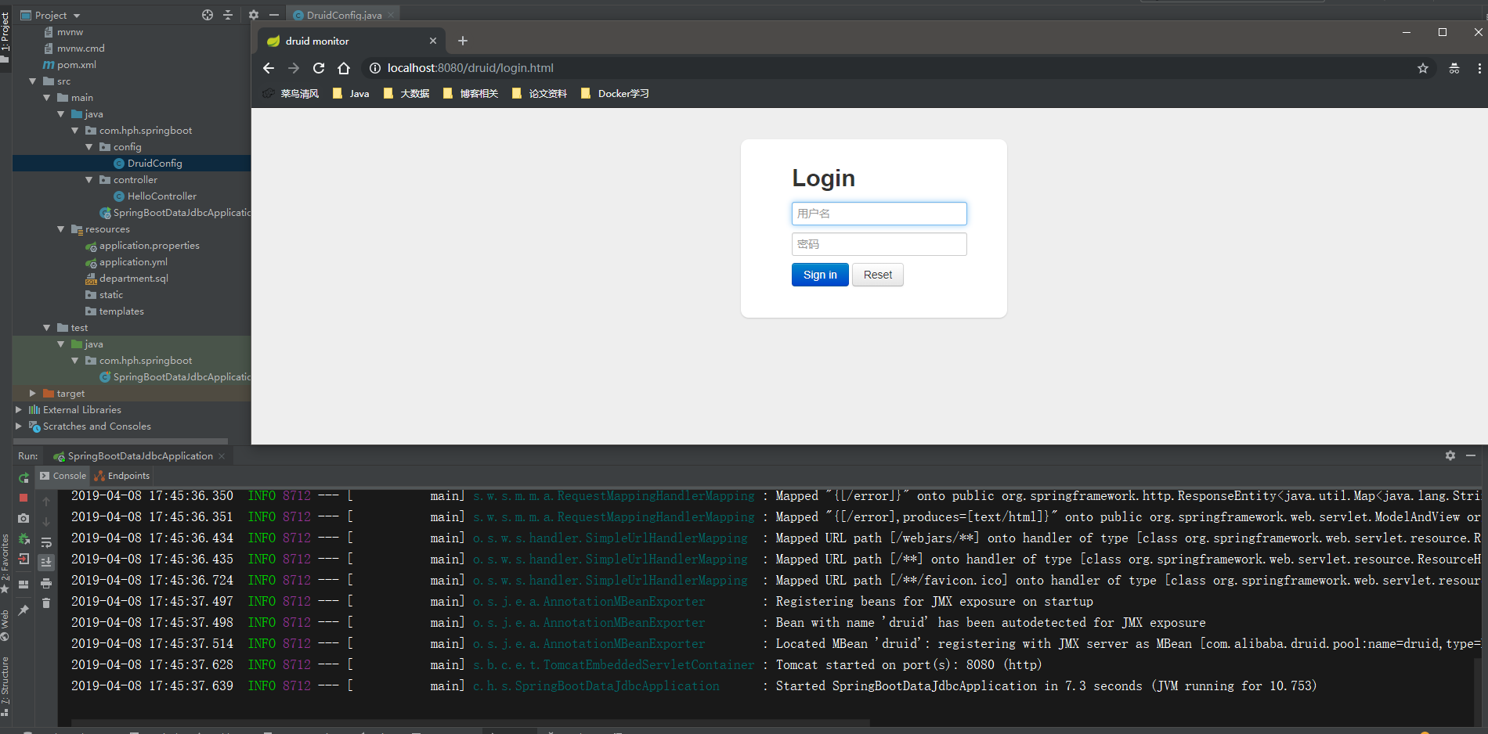View site information for localhost
This screenshot has width=1488, height=734.
[375, 68]
